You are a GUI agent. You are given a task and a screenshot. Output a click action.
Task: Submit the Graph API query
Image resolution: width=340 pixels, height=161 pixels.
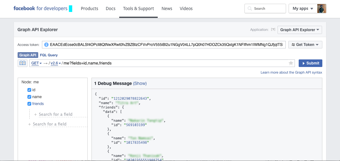pyautogui.click(x=310, y=63)
